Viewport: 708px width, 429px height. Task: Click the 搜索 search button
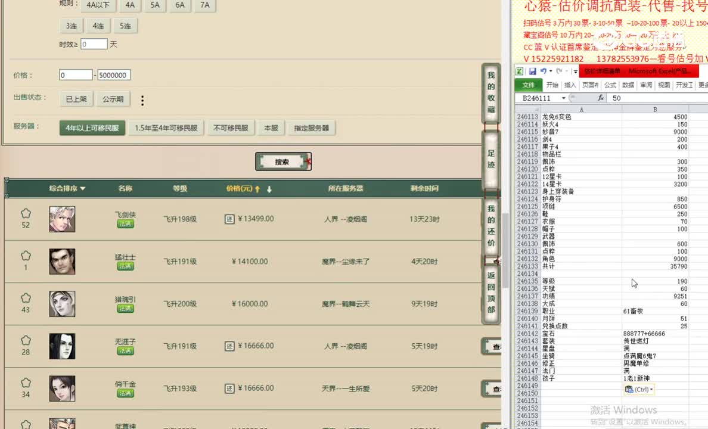[x=283, y=161]
